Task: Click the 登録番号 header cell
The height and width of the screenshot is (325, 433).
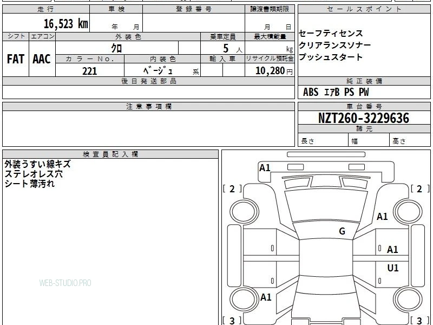Action: pyautogui.click(x=194, y=9)
